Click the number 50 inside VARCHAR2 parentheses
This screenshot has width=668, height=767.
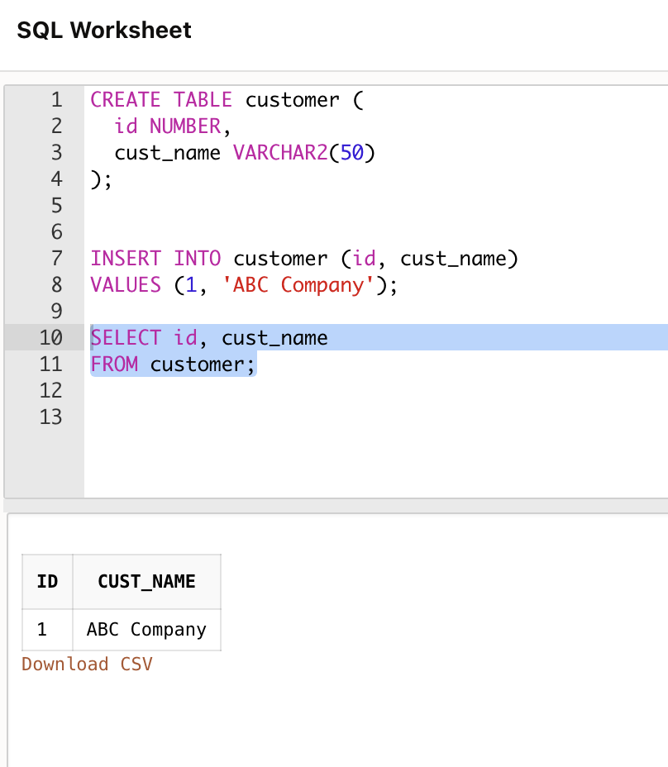352,153
